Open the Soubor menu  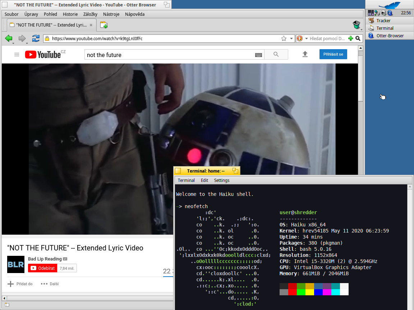click(x=11, y=14)
